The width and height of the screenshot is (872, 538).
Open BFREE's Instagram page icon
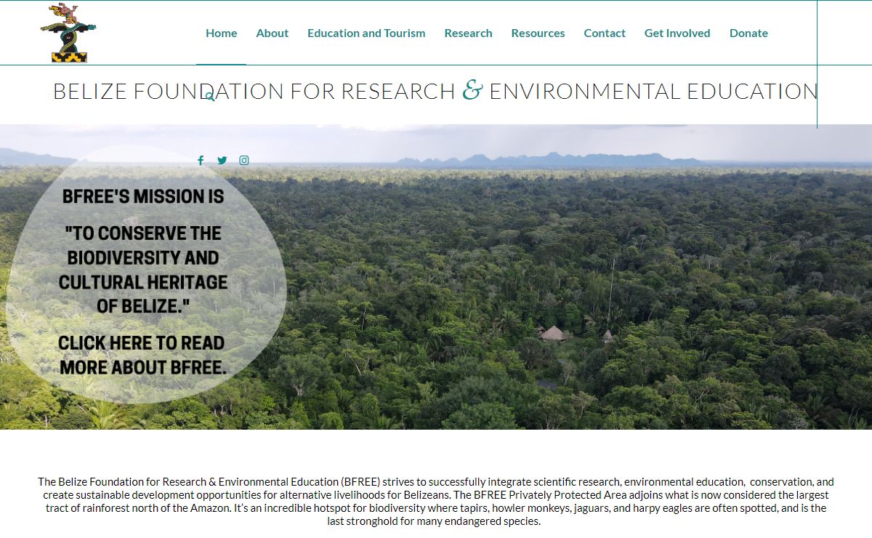click(x=244, y=161)
